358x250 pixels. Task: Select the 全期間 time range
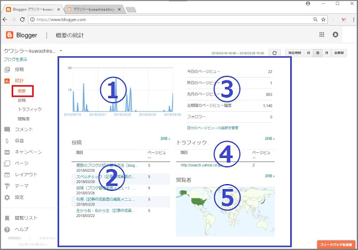pos(339,53)
